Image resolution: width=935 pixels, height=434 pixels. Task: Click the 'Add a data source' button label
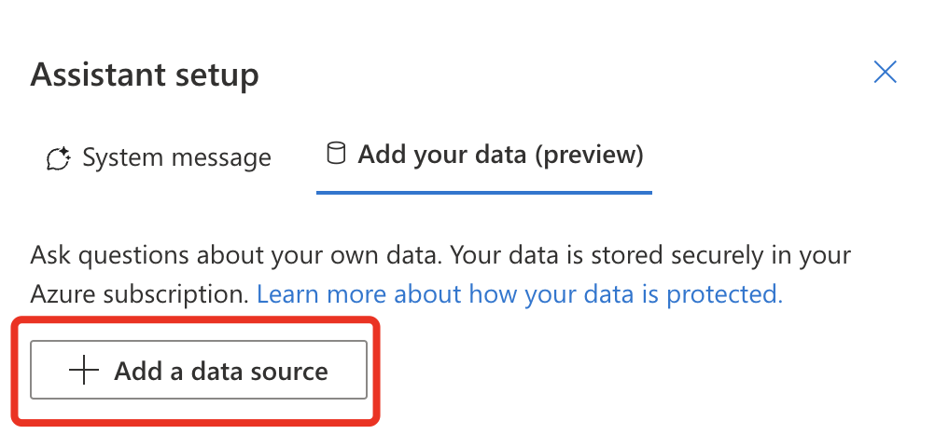pos(221,371)
